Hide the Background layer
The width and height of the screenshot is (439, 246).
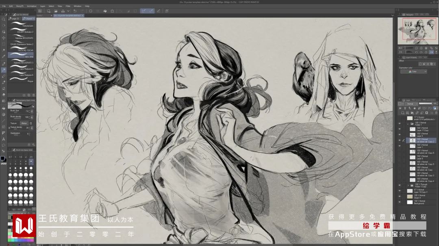[x=400, y=202]
